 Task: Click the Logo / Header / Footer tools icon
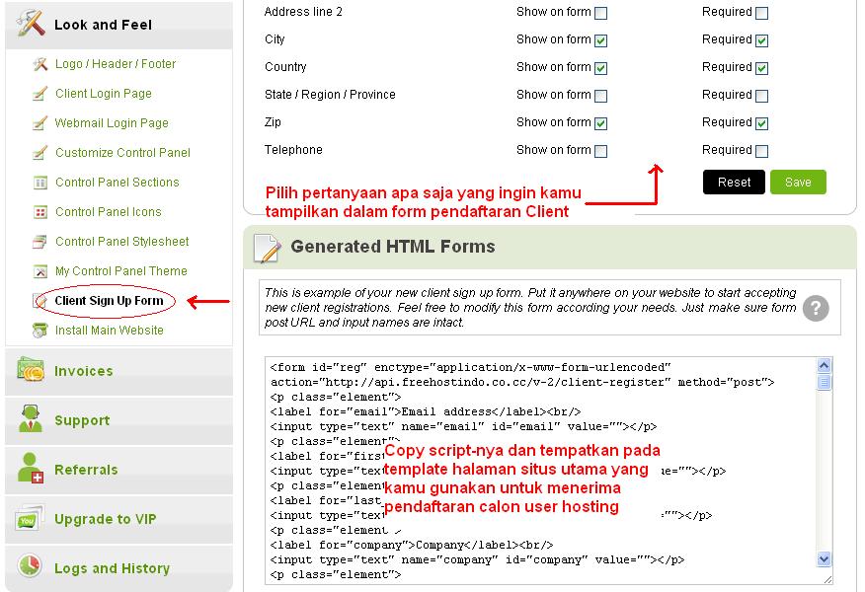(x=40, y=64)
